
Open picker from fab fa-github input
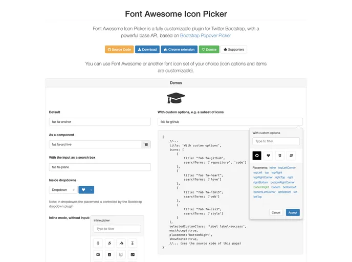pyautogui.click(x=230, y=122)
